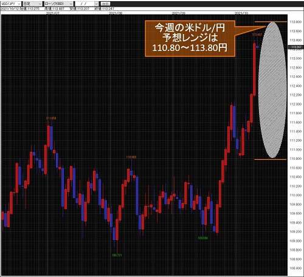The image size is (304, 277).
Task: Click the search button beside date field
Action: 105,4
